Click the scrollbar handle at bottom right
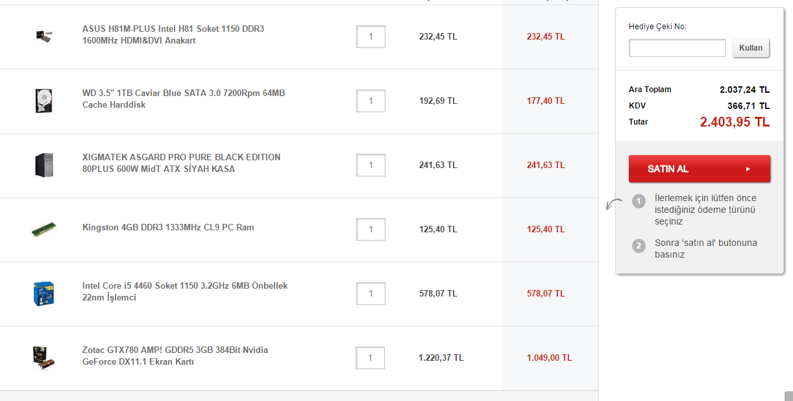Screen dimensions: 793x401 point(788,396)
